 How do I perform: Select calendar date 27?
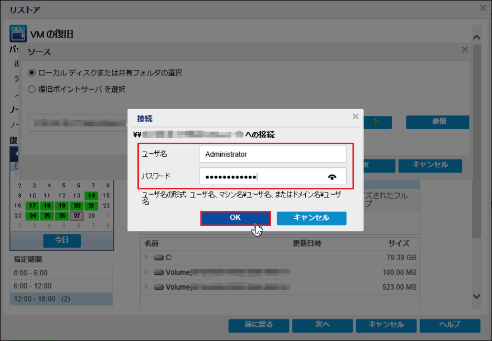[77, 216]
